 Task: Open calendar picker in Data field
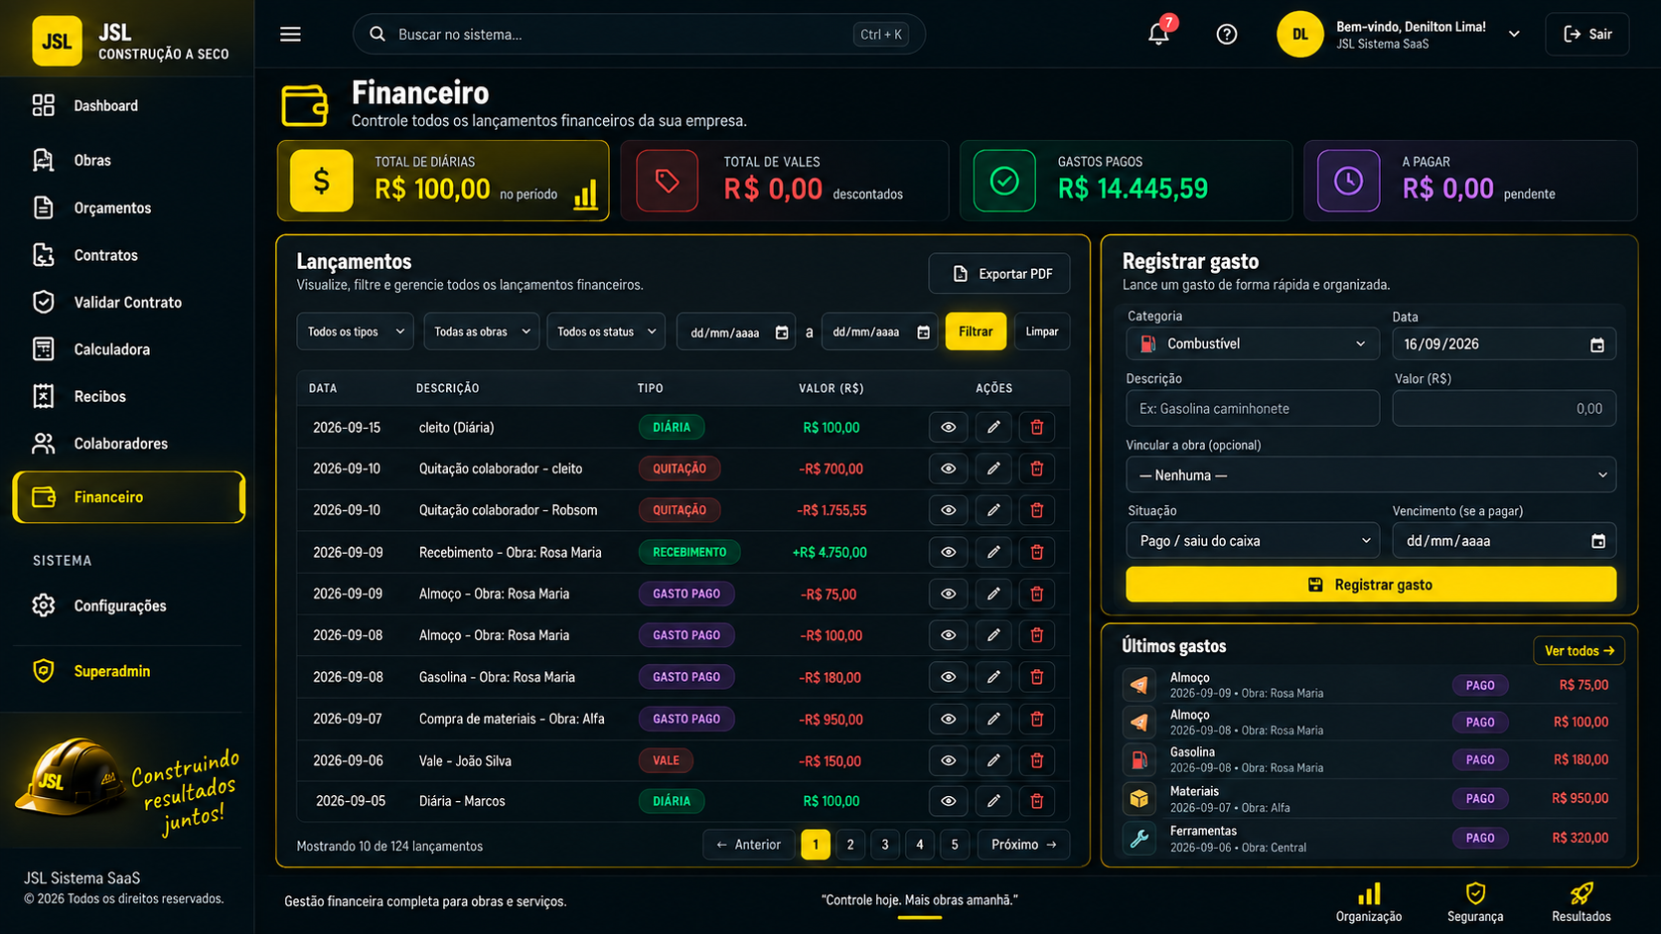[1597, 344]
